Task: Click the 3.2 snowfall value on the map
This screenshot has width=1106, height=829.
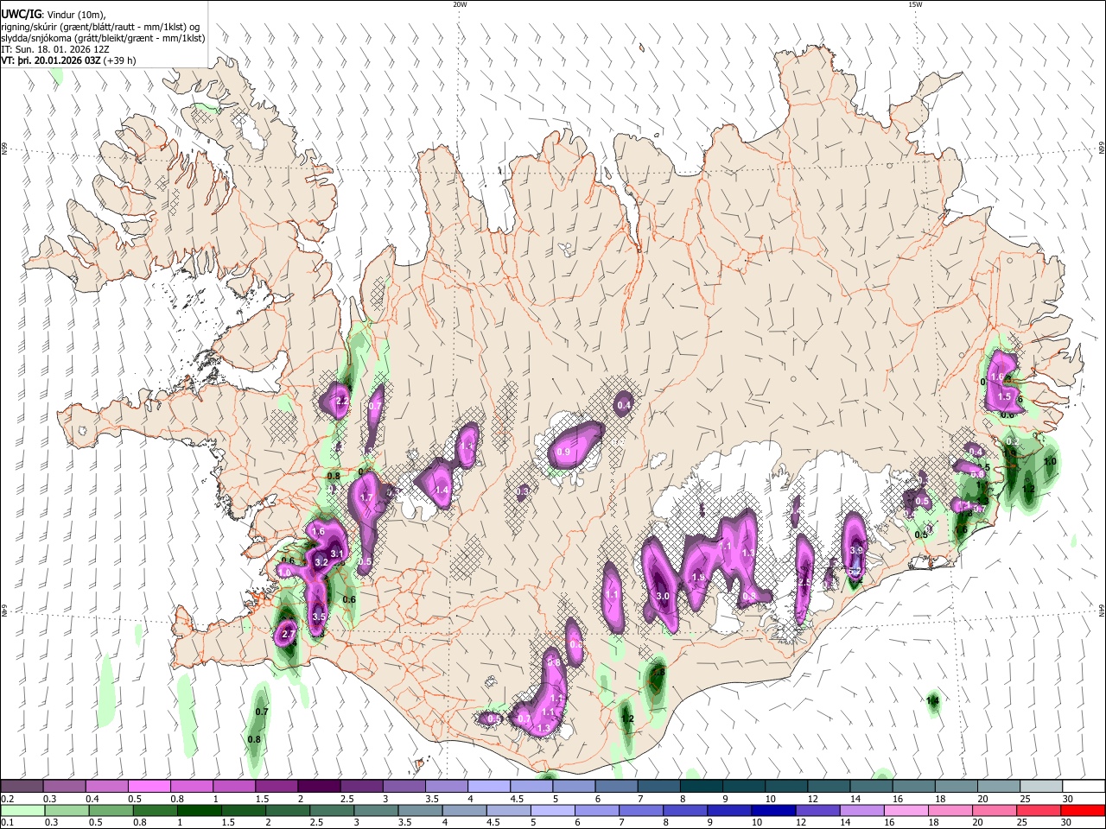Action: coord(321,562)
